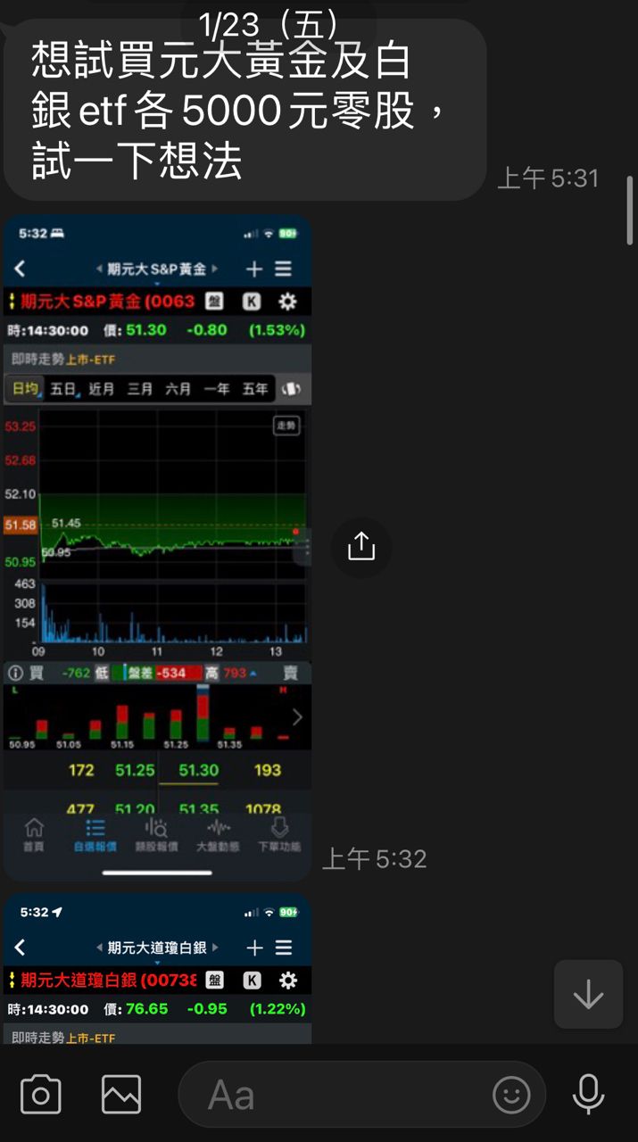
Task: Toggle the K chart button in gold screenshot
Action: [x=252, y=302]
